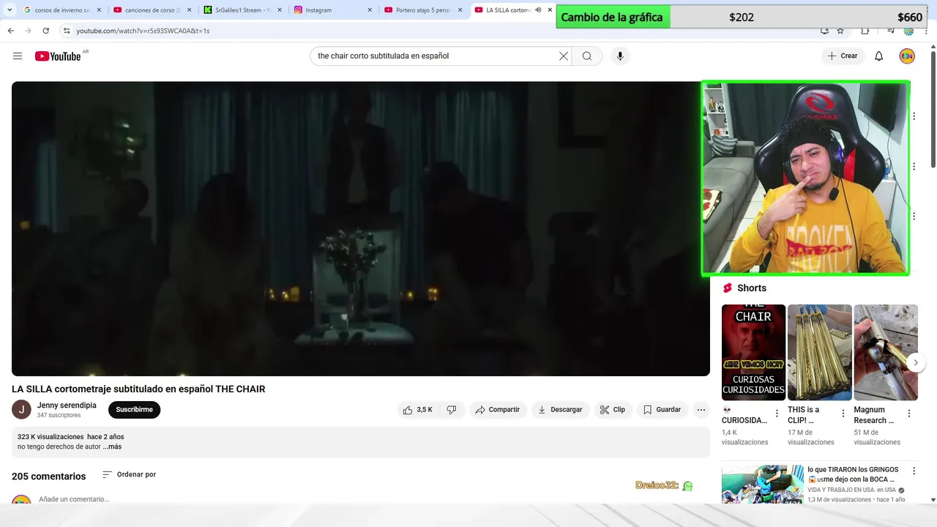Viewport: 937px width, 527px height.
Task: Click the page scrollbar down arrow
Action: [x=933, y=500]
